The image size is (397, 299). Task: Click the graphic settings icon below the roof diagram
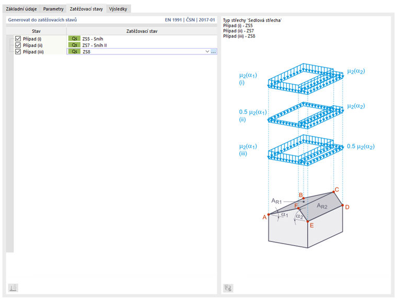click(228, 288)
